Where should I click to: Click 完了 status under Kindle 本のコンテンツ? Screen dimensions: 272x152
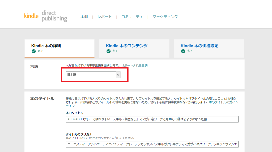click(x=115, y=51)
